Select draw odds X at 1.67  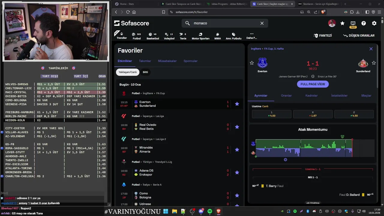click(x=313, y=114)
